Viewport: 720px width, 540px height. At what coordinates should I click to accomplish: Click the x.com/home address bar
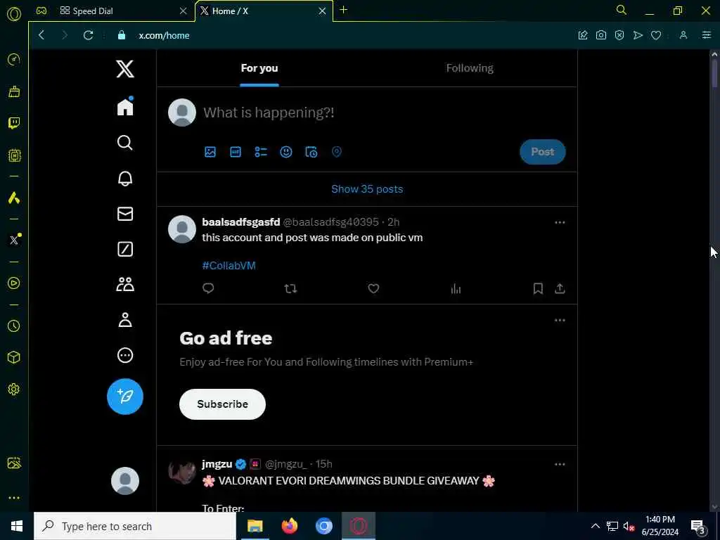164,35
